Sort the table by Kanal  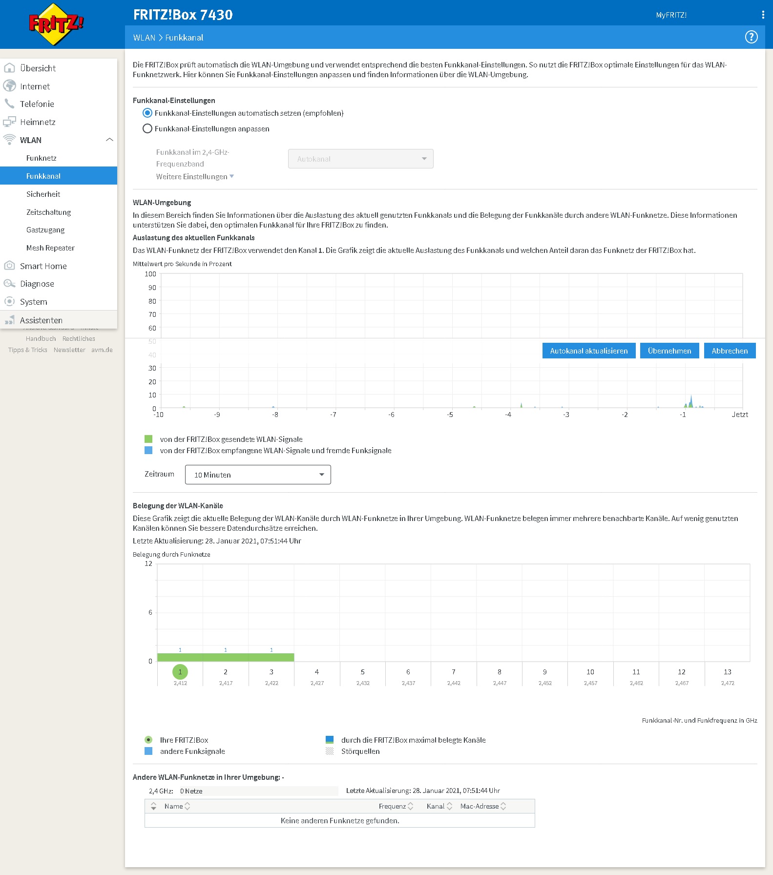click(x=439, y=806)
